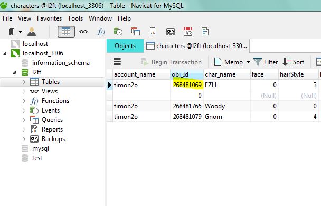The height and width of the screenshot is (206, 321).
Task: Select the 268481079 obj_Id cell
Action: tap(187, 117)
